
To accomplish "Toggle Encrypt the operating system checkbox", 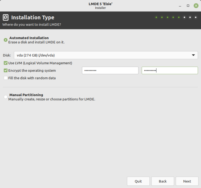I will click(6, 71).
